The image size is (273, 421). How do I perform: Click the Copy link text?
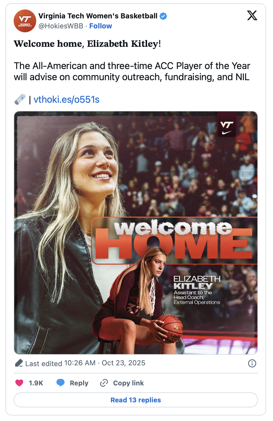click(128, 383)
